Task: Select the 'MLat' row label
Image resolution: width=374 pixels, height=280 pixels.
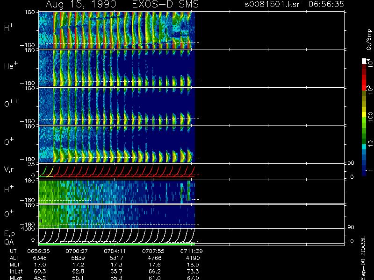Action: 16,278
